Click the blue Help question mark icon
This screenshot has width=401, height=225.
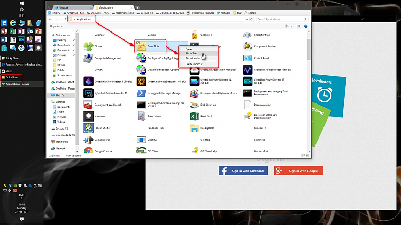(x=306, y=26)
